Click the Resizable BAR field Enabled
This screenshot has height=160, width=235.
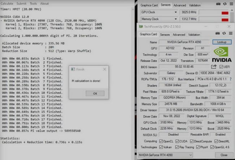pos(221,134)
